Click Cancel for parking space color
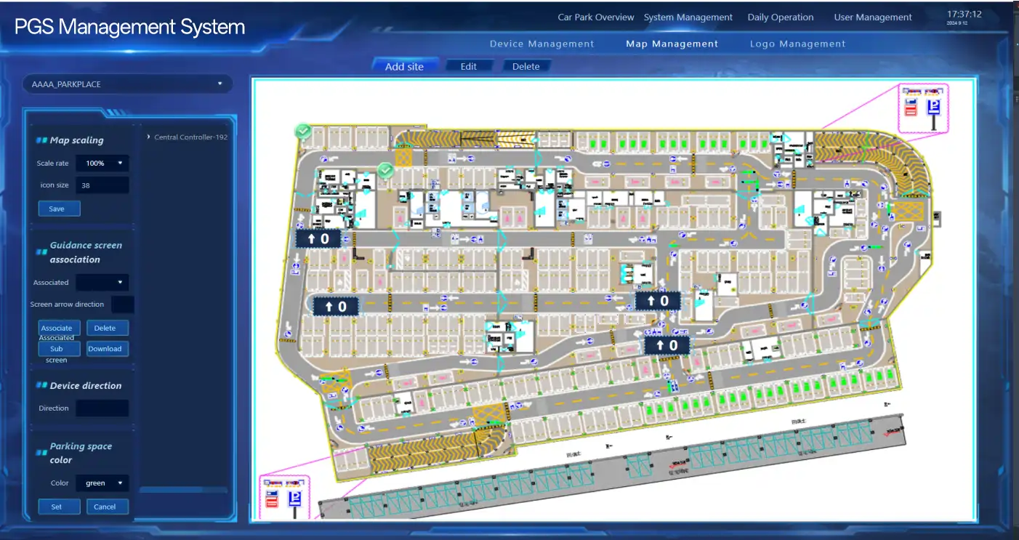This screenshot has width=1019, height=540. coord(108,507)
